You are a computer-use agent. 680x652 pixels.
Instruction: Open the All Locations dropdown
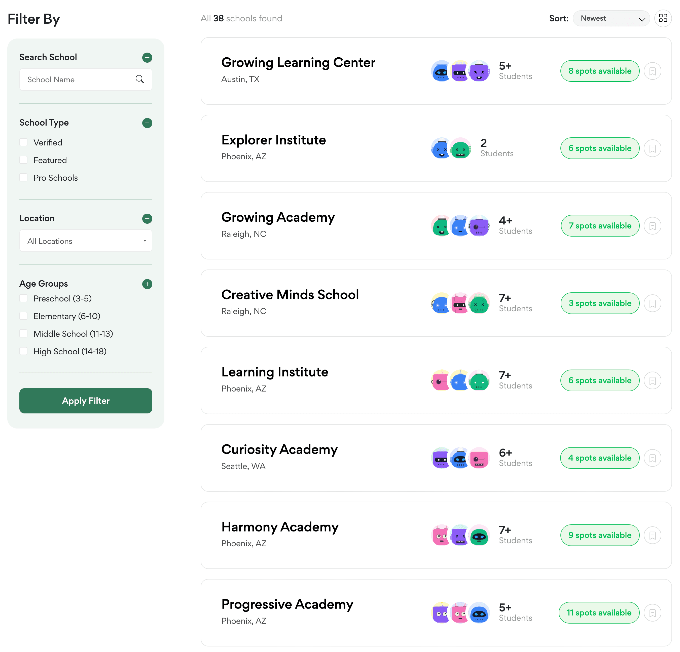(x=86, y=241)
